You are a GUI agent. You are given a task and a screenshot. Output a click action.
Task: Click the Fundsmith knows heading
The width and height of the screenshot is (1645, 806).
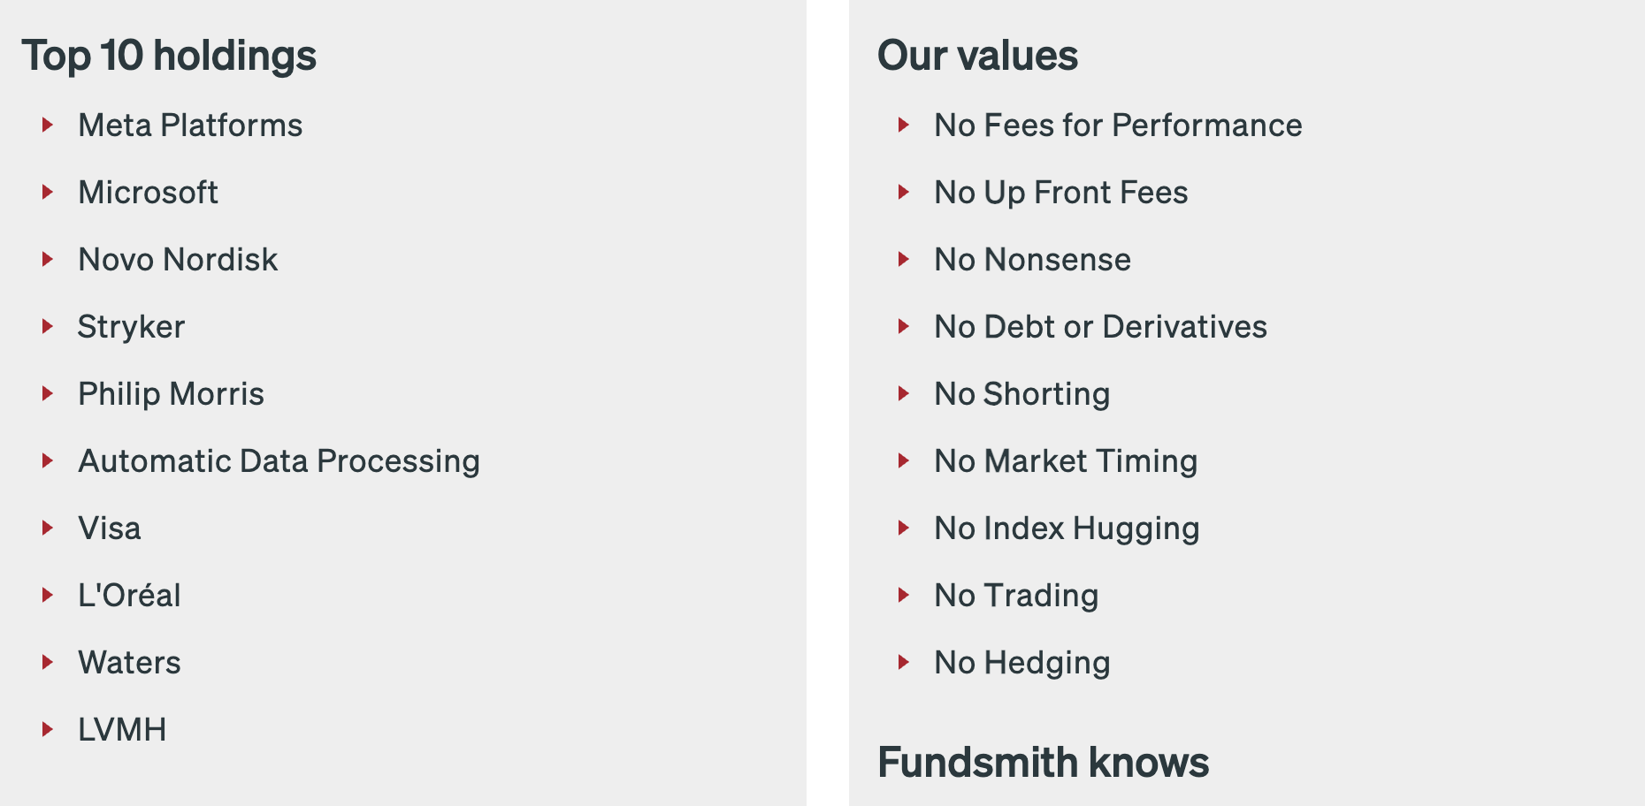pyautogui.click(x=1043, y=762)
